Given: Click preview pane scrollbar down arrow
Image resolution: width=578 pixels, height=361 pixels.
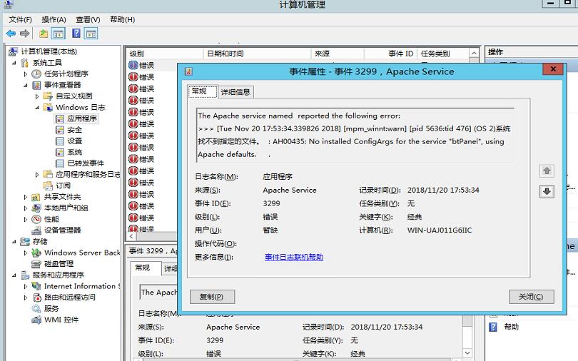Looking at the screenshot, I should [467, 353].
